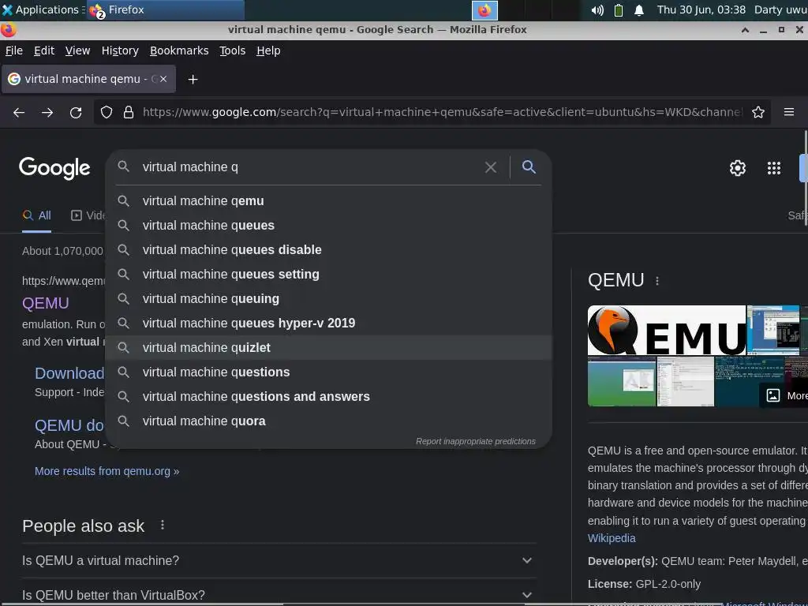Open the File menu
The height and width of the screenshot is (606, 808).
coord(14,50)
